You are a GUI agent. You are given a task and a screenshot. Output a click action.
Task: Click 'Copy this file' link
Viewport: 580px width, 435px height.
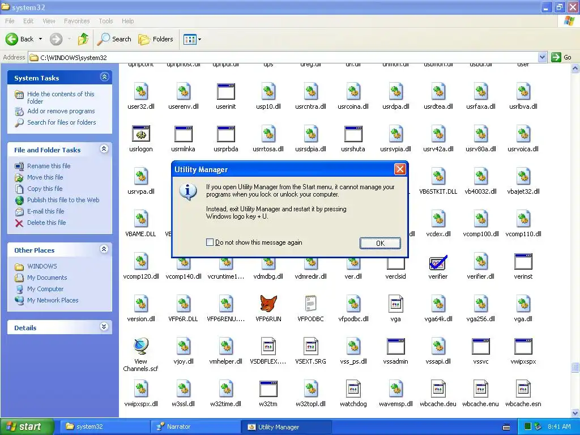(x=45, y=189)
